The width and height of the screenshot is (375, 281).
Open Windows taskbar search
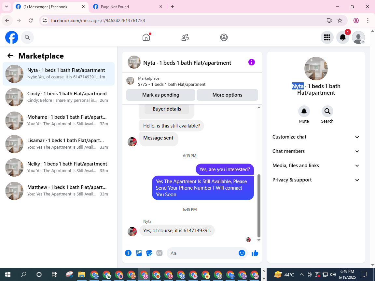(23, 274)
